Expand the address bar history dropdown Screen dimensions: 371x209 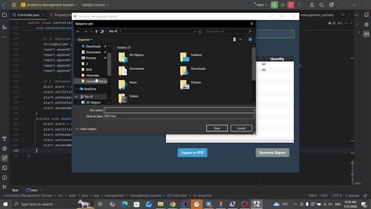coord(195,32)
